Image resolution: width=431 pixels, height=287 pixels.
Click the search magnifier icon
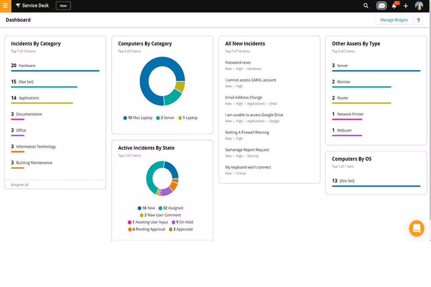coord(366,6)
